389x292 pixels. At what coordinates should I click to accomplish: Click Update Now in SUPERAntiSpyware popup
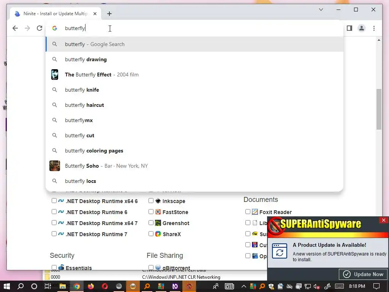click(364, 274)
